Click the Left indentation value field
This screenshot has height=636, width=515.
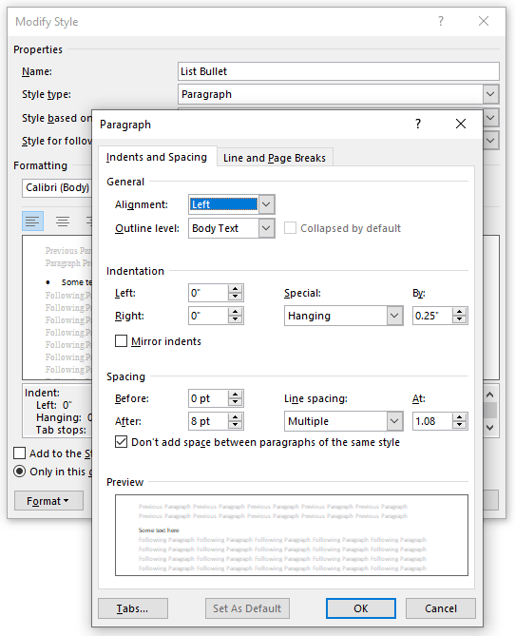click(x=208, y=293)
